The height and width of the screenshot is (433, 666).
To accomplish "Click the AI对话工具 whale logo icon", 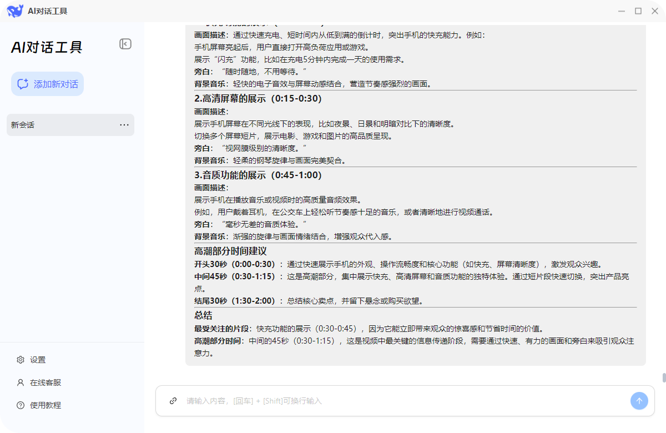I will point(15,11).
